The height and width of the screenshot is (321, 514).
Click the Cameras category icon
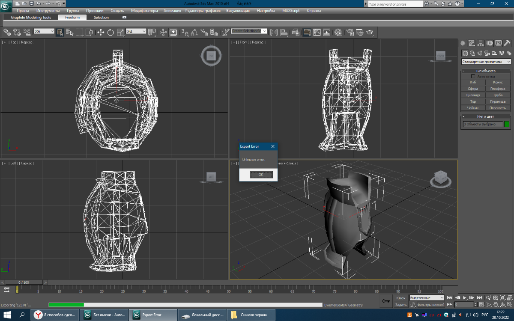(x=487, y=53)
